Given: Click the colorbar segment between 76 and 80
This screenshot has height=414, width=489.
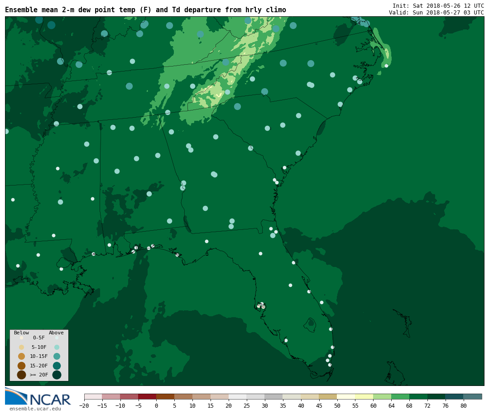Looking at the screenshot, I should point(455,396).
